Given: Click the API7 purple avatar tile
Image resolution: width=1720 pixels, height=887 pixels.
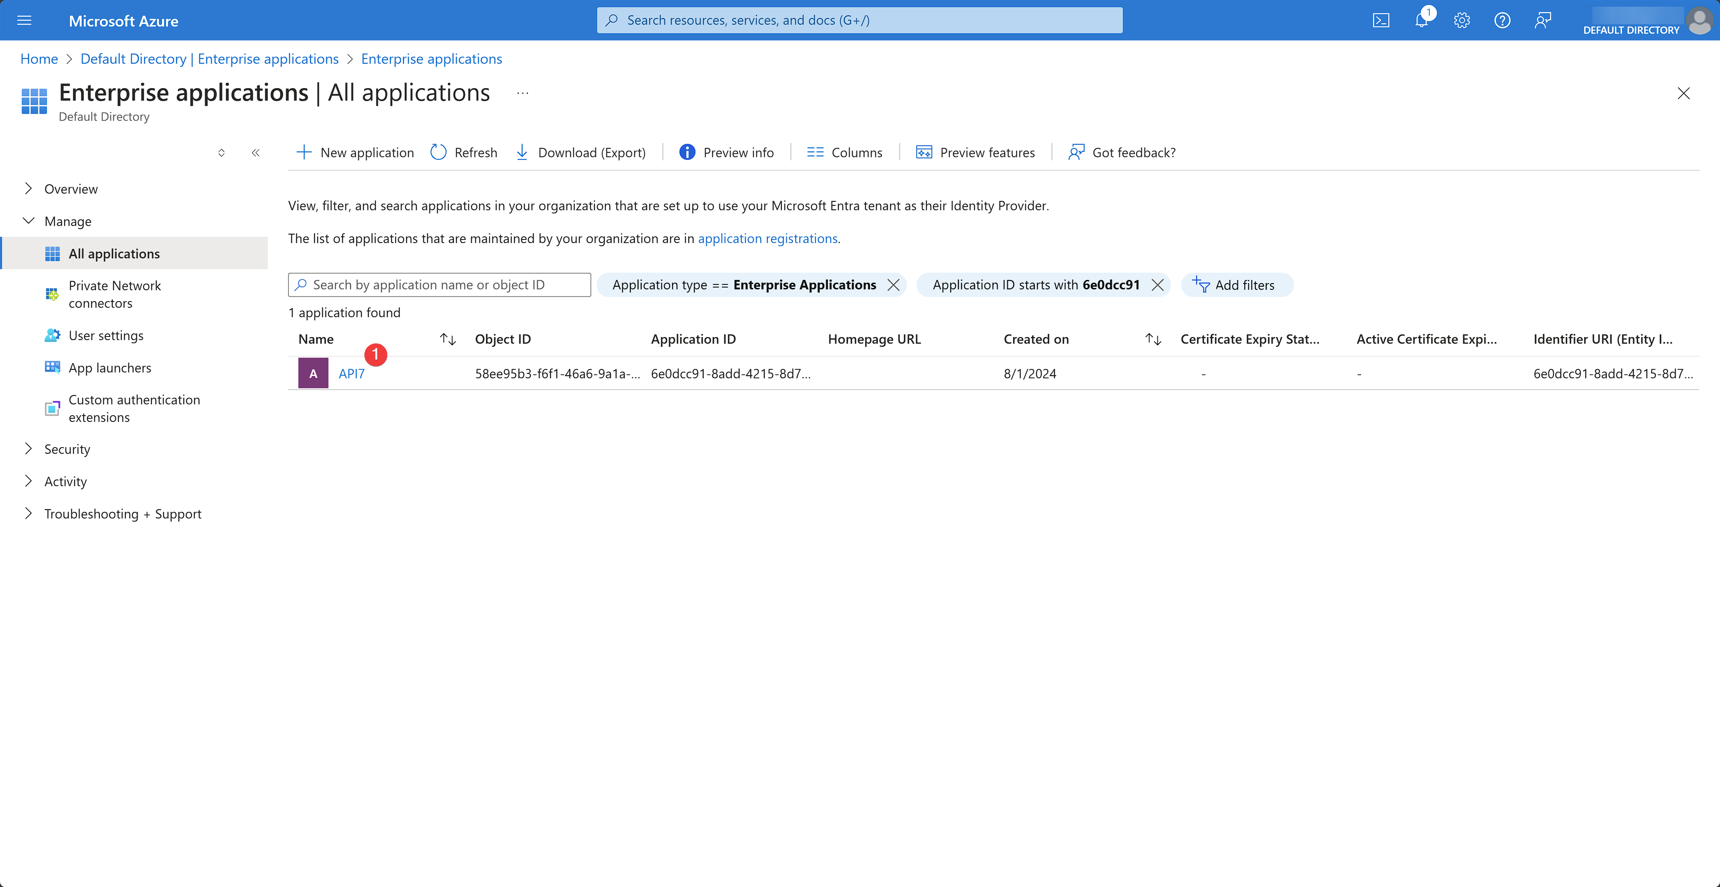Looking at the screenshot, I should click(x=313, y=373).
